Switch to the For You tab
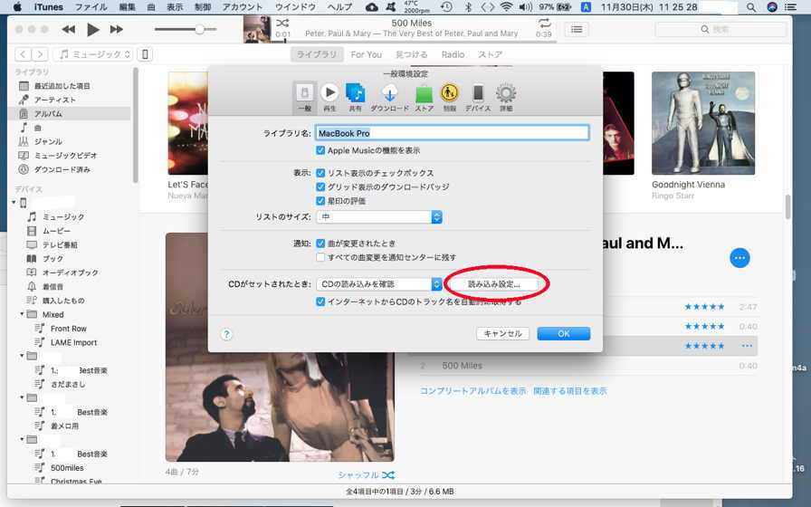The width and height of the screenshot is (811, 507). (367, 54)
